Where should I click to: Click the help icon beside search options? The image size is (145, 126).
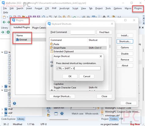click(62, 113)
